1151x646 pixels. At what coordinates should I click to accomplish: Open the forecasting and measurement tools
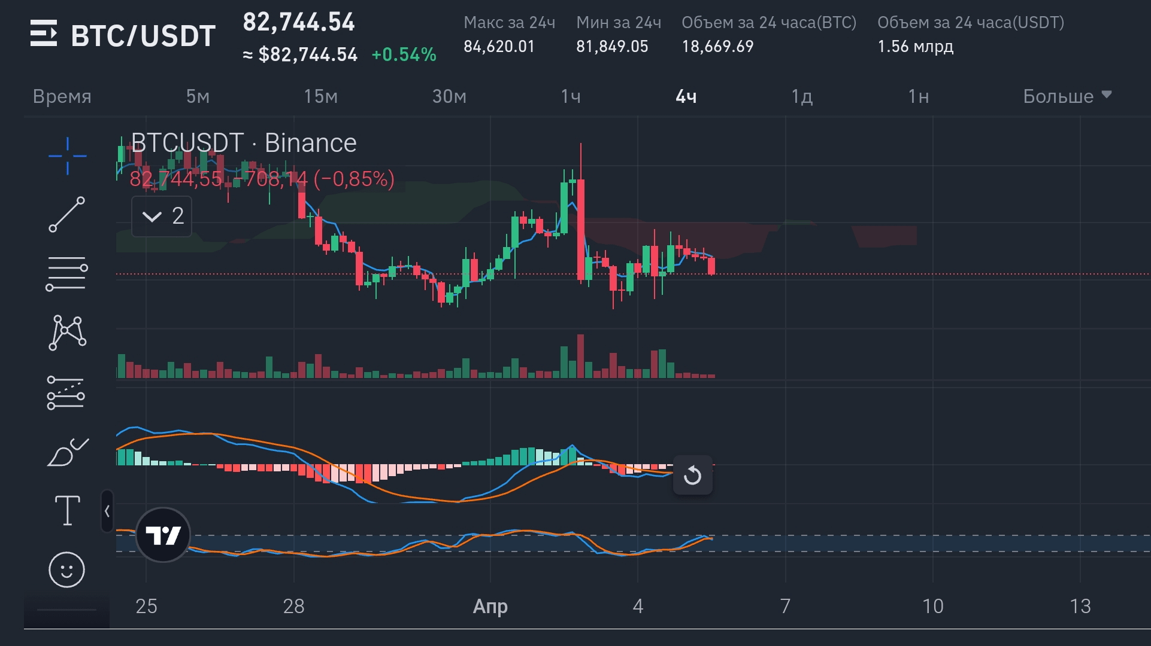click(x=66, y=392)
